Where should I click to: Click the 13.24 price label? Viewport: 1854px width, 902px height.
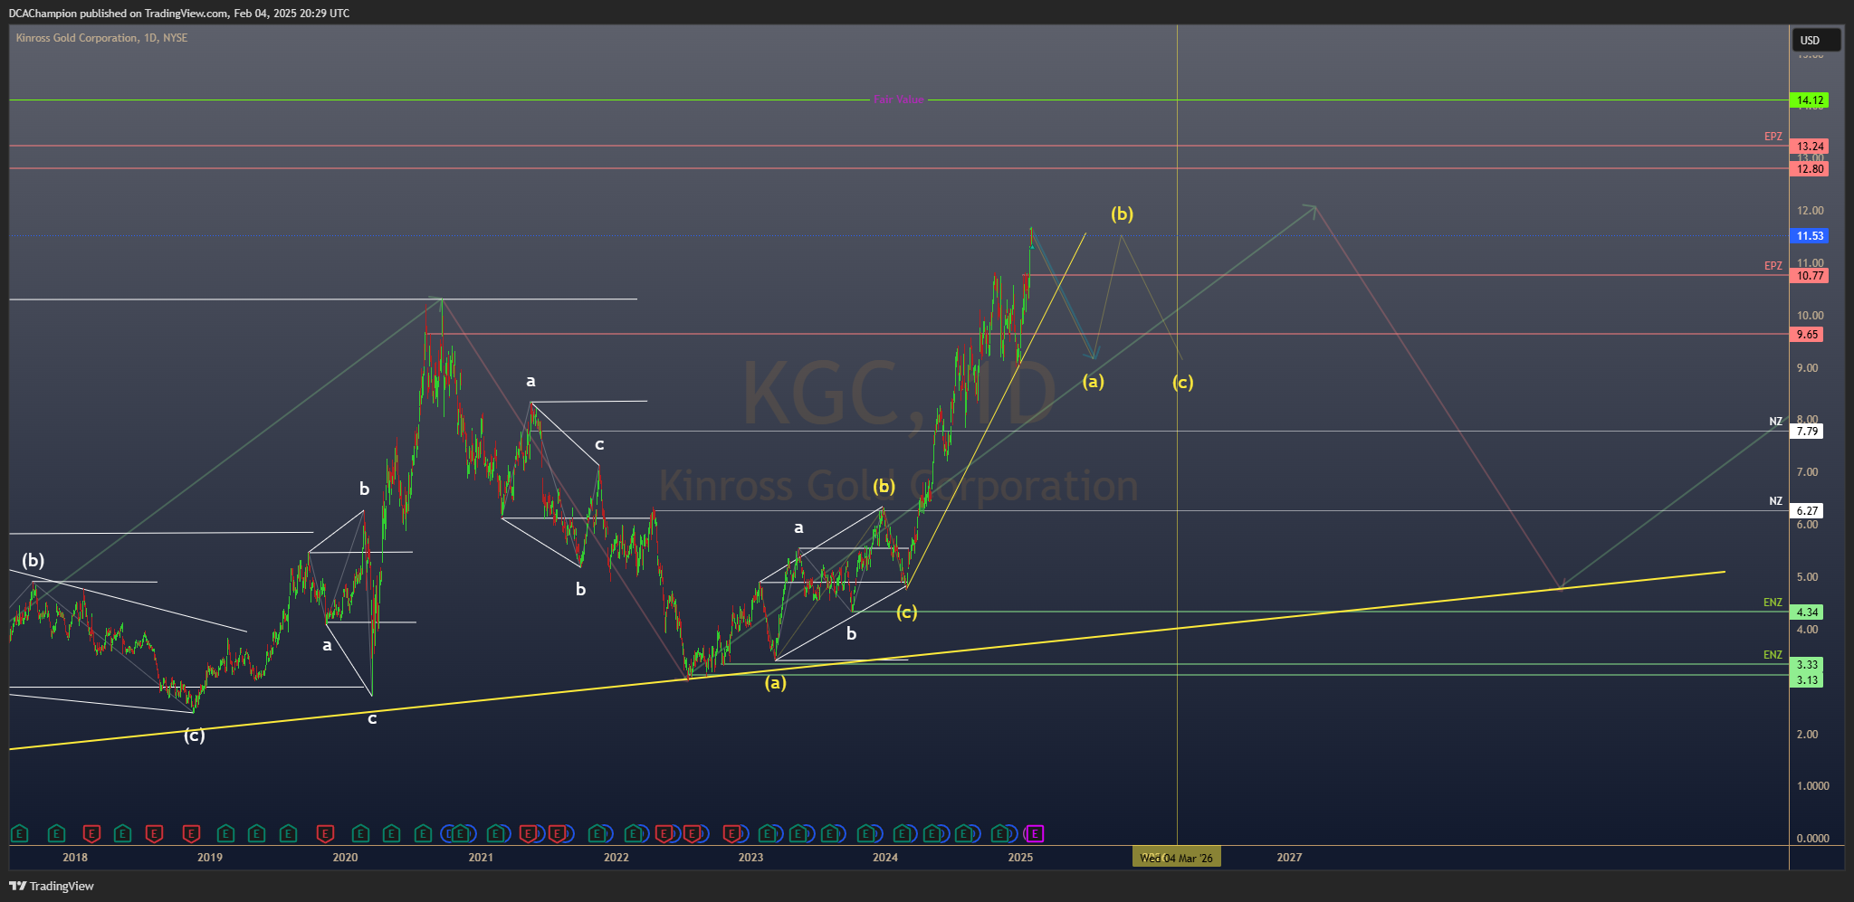1810,147
